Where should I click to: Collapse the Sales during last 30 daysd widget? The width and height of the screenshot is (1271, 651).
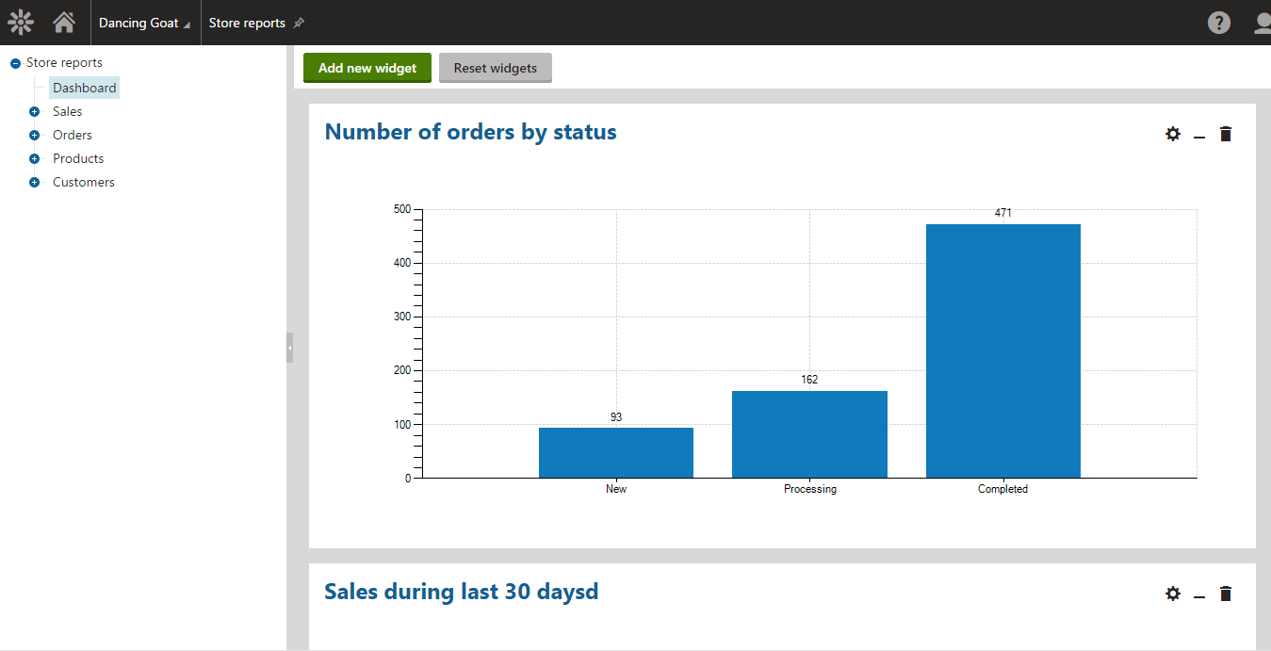click(x=1199, y=596)
